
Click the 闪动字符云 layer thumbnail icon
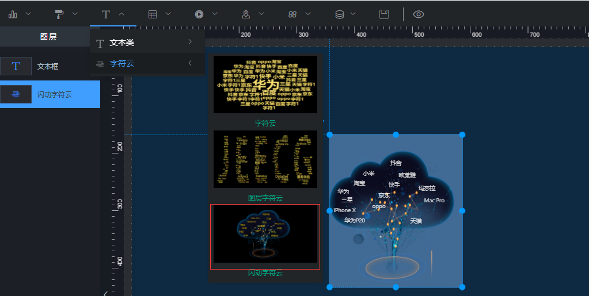tap(16, 94)
